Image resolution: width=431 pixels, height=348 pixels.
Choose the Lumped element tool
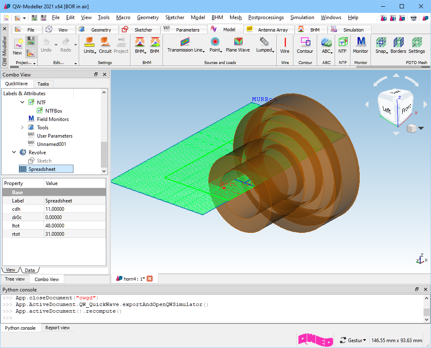pyautogui.click(x=265, y=45)
